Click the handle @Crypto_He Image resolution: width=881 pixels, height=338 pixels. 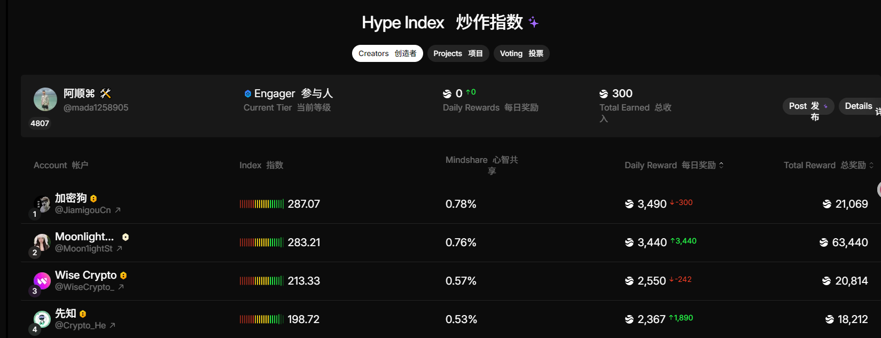(81, 326)
